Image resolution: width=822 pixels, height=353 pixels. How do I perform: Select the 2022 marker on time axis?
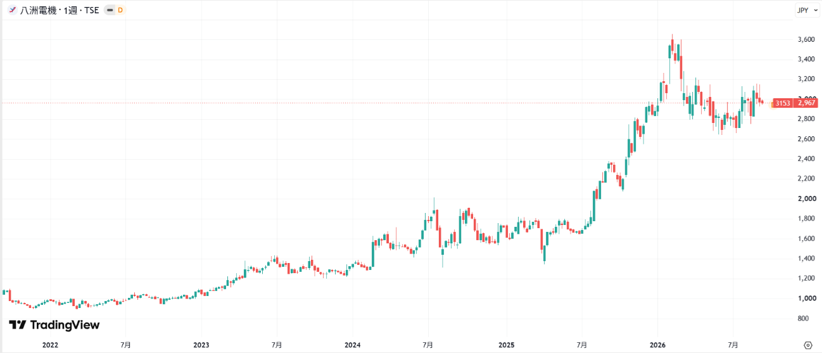(50, 345)
